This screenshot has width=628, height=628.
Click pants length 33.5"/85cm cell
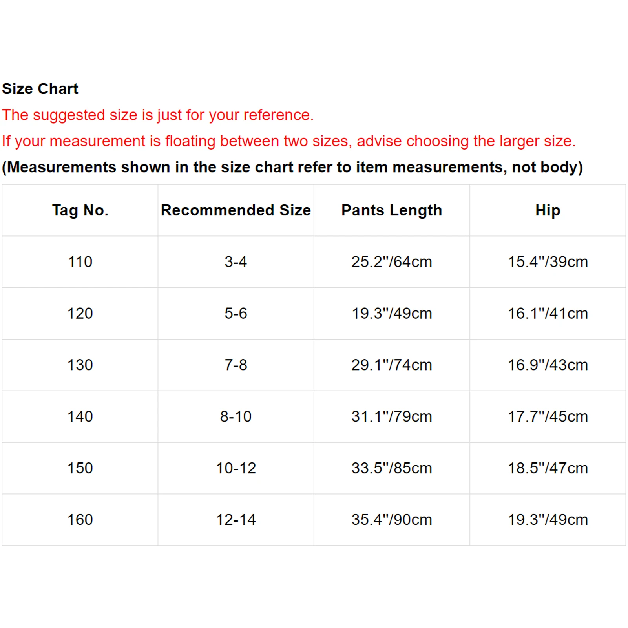(x=392, y=468)
